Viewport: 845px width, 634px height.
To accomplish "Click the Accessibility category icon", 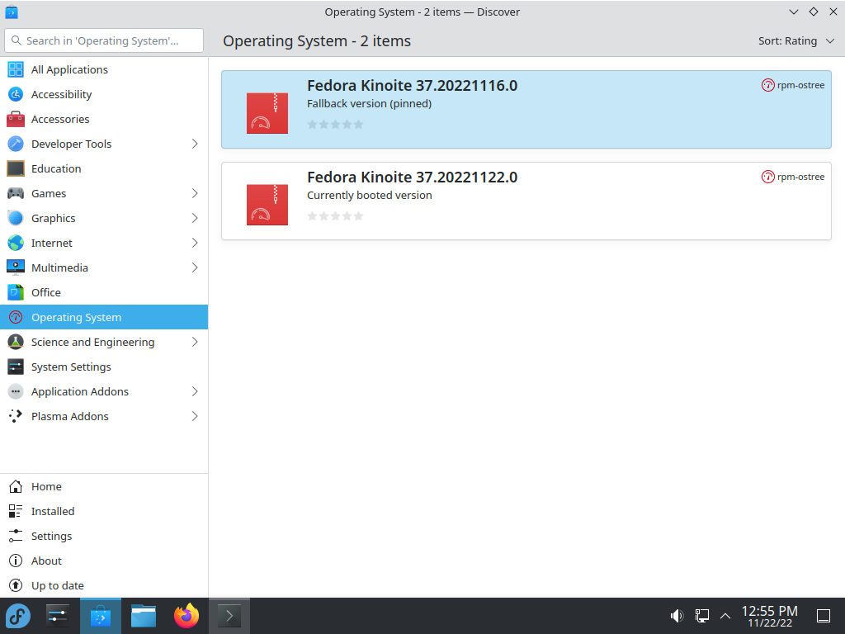I will click(x=16, y=94).
